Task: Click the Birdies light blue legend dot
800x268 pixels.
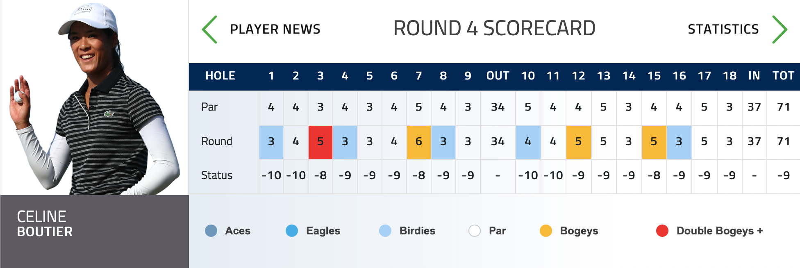Action: click(x=385, y=231)
